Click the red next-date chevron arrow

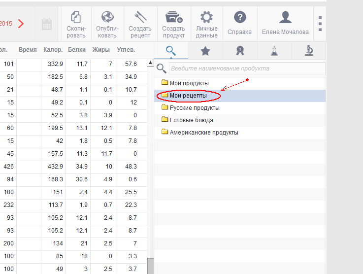21,23
